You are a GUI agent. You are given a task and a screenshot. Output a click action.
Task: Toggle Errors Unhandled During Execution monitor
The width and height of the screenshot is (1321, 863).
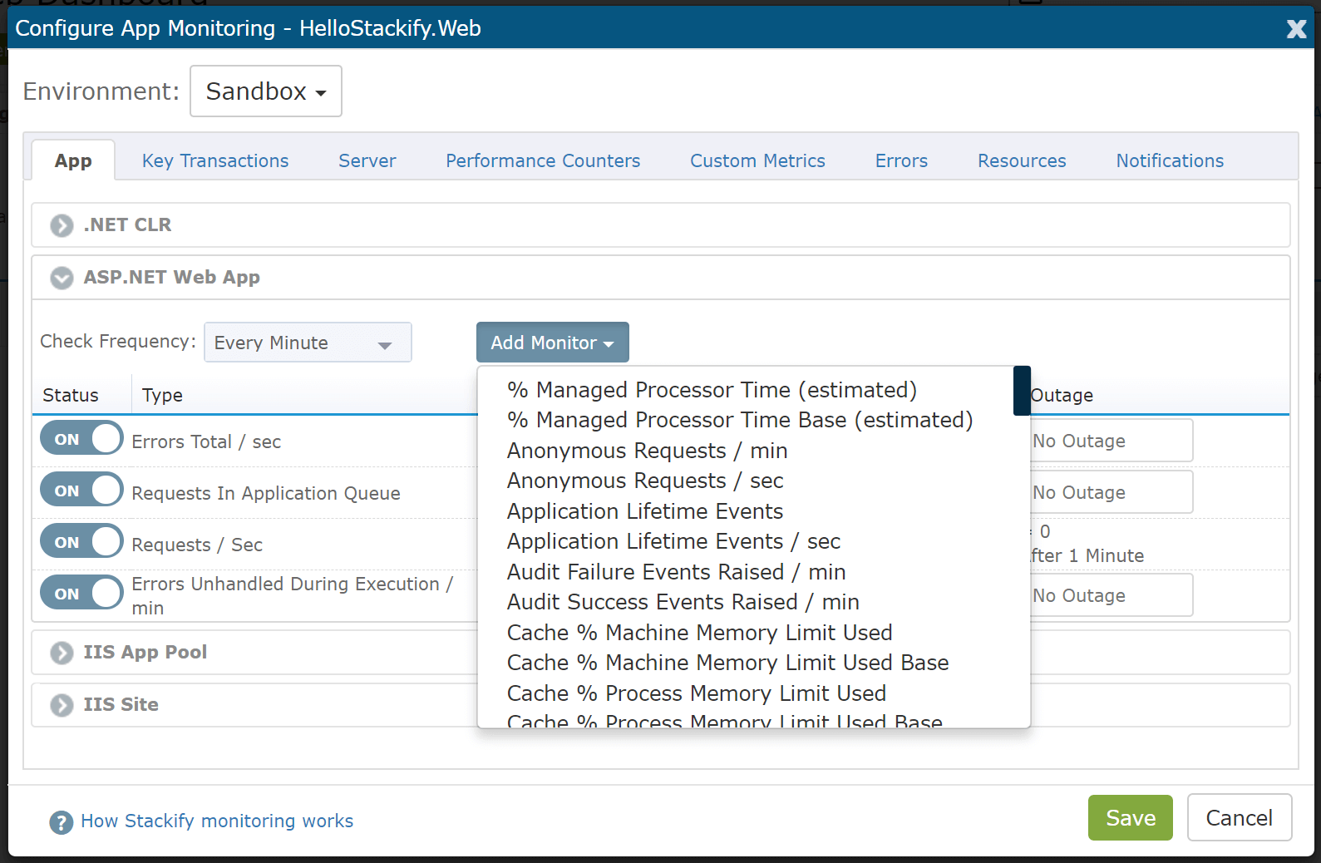coord(81,593)
